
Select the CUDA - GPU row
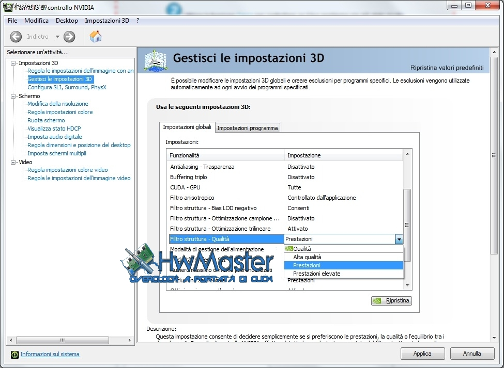[285, 187]
